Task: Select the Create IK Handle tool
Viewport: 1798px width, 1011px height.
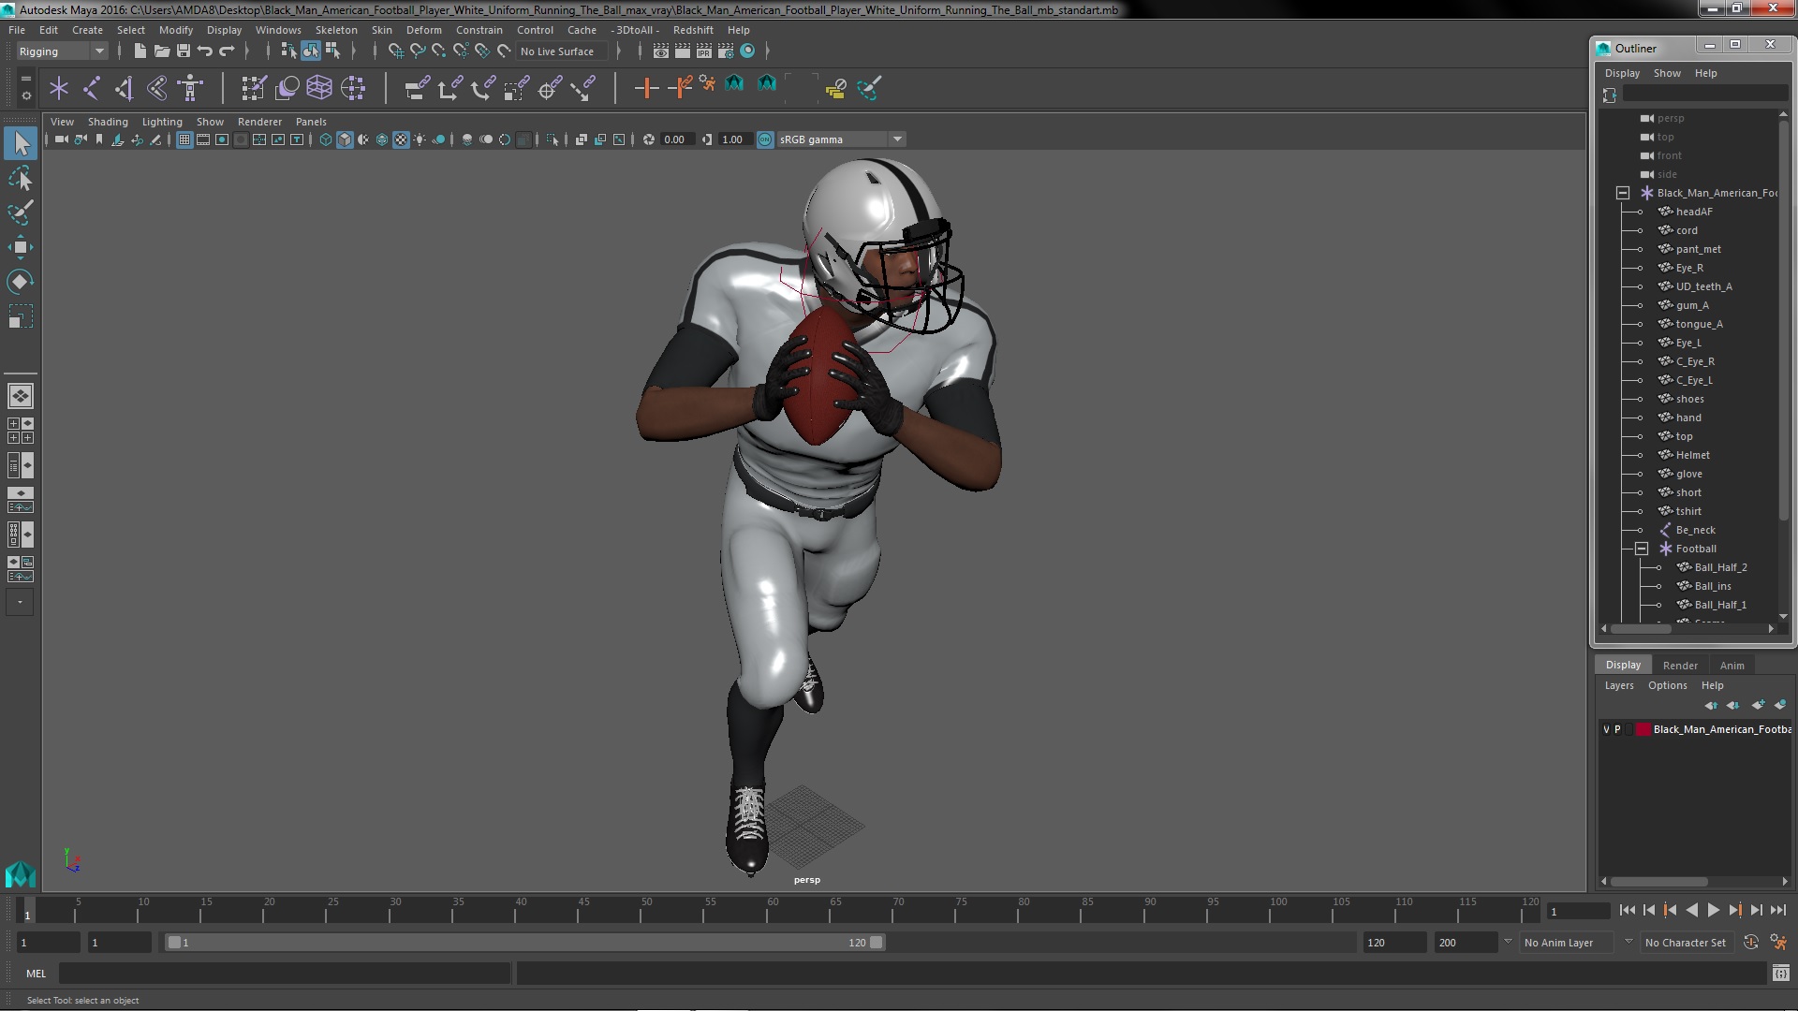Action: point(125,88)
